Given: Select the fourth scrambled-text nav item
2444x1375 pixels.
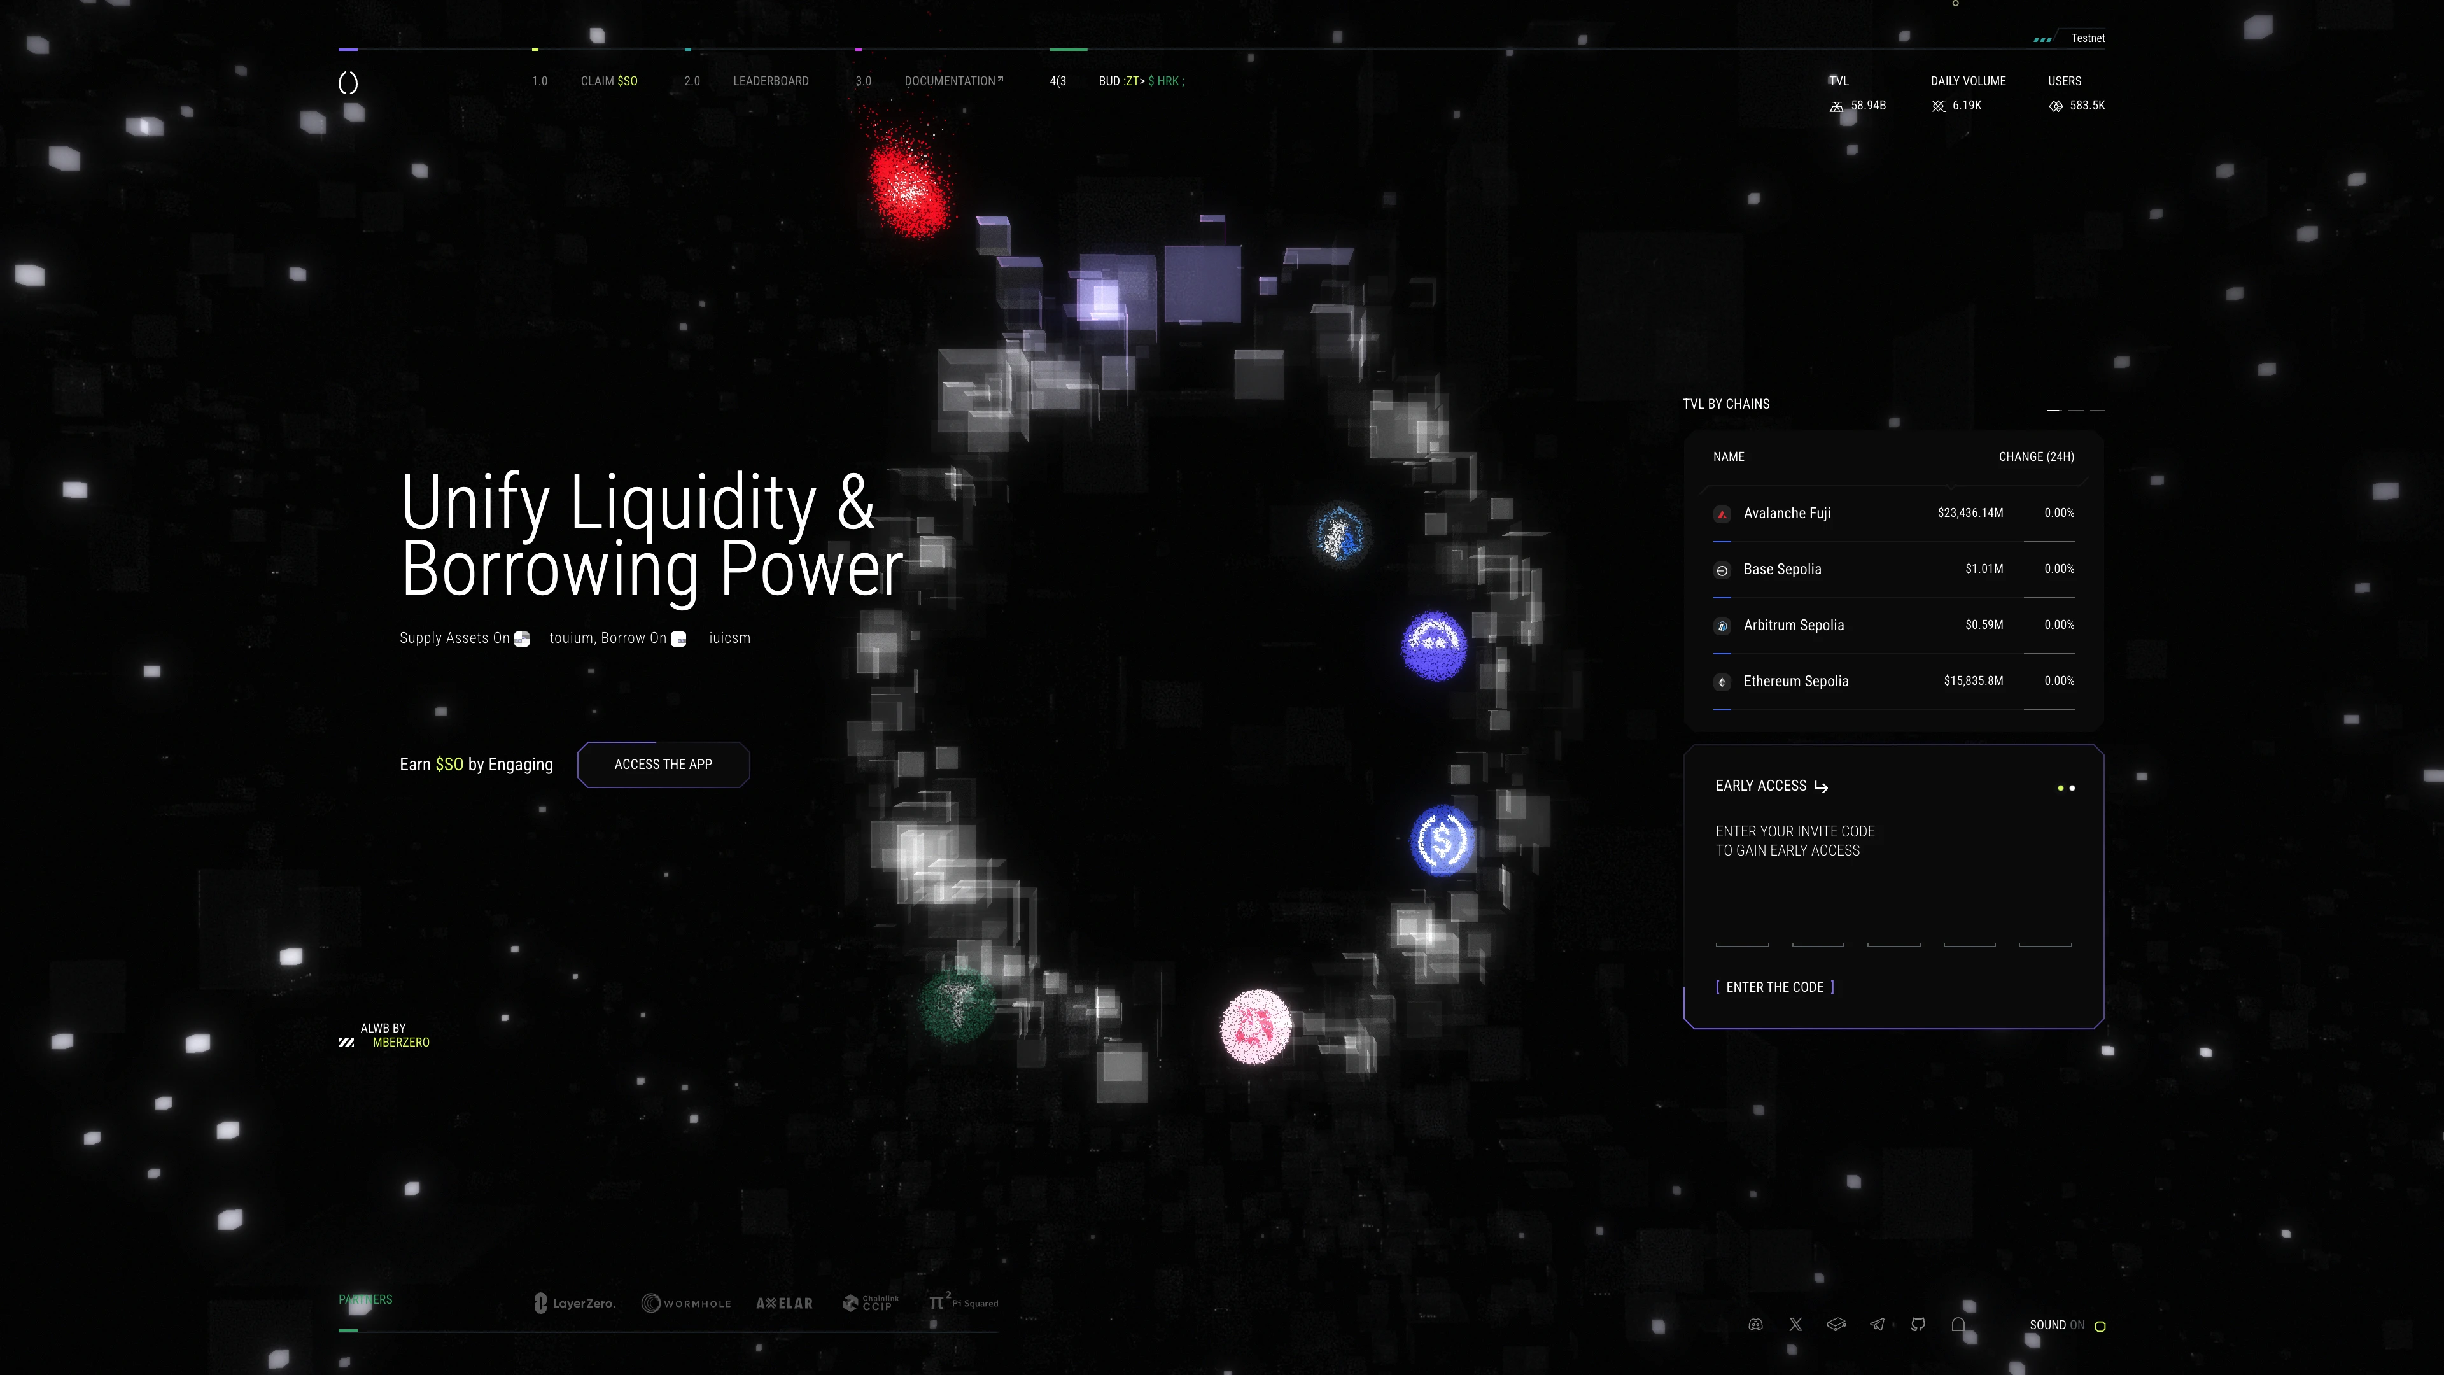Looking at the screenshot, I should point(1141,81).
